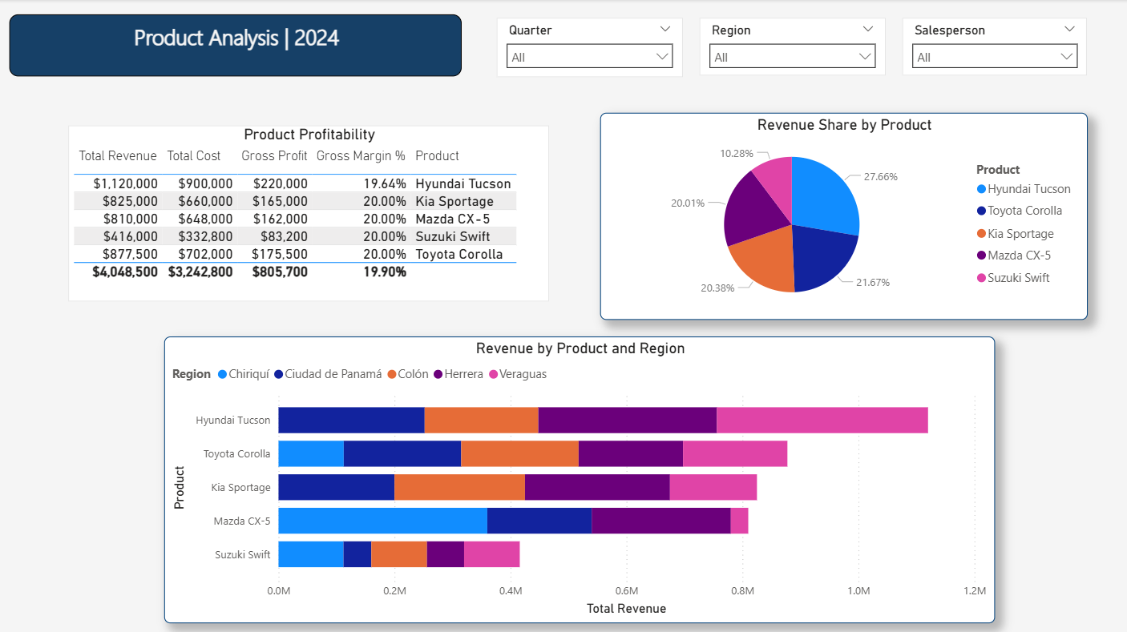Click Colón legend item in bar chart
Screen dimensions: 1127x632
408,374
